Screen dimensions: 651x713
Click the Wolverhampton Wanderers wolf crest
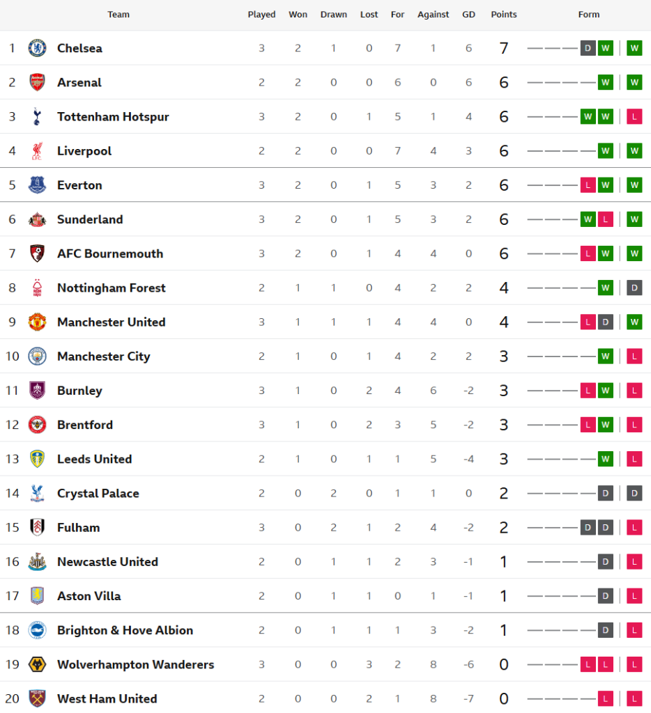pos(37,664)
